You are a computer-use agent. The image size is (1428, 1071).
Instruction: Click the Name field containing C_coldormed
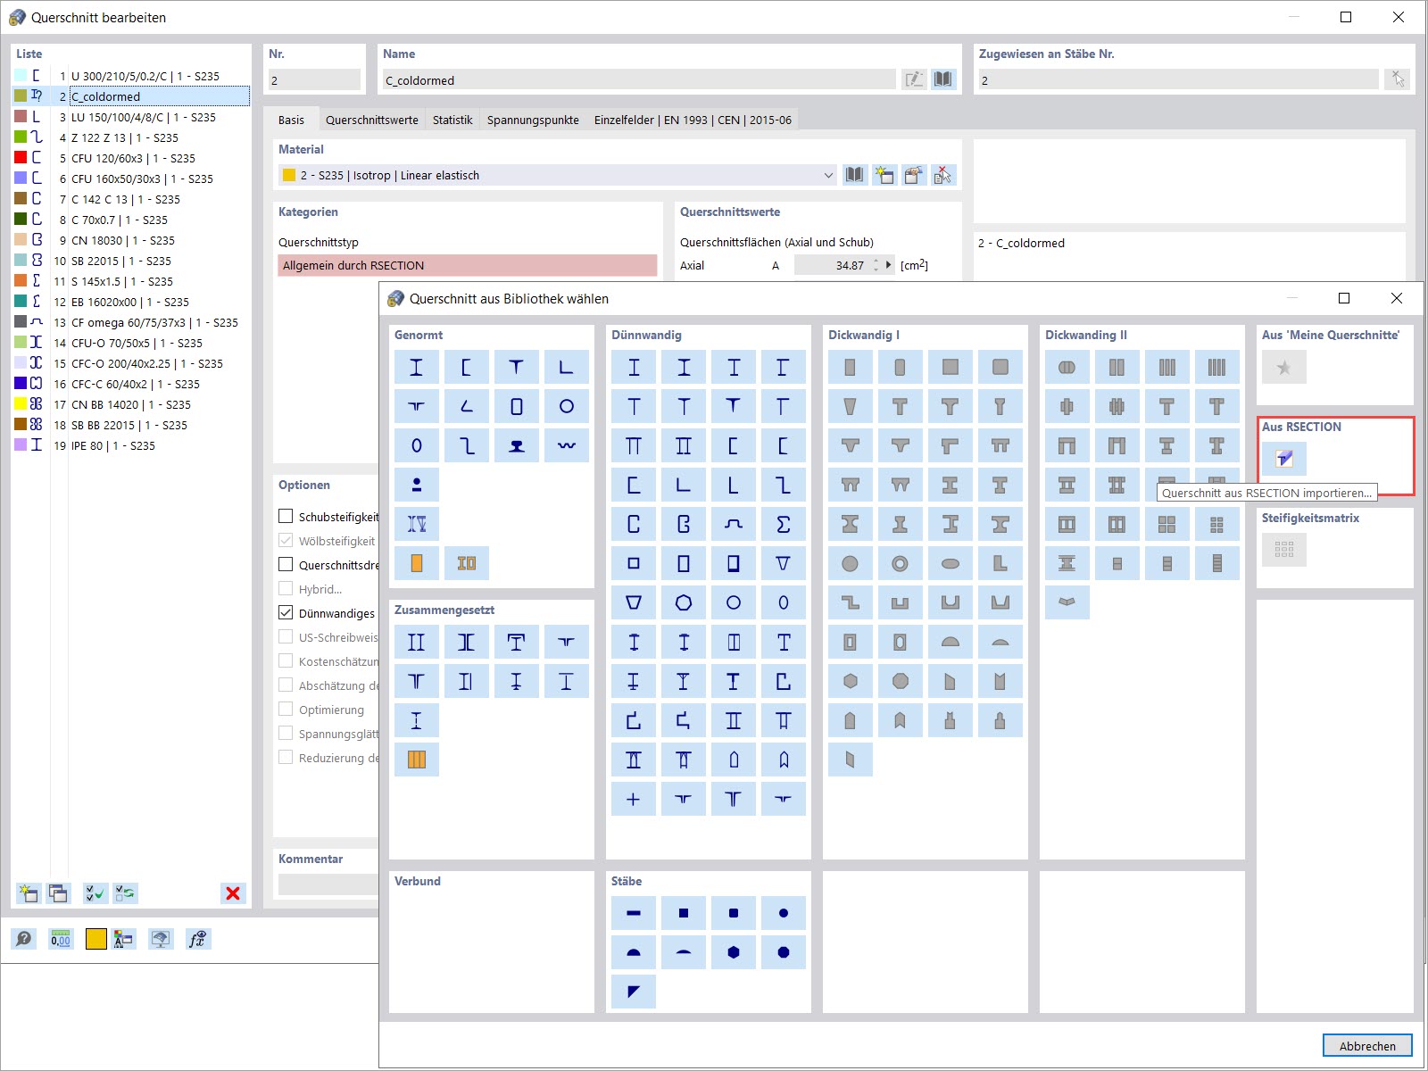638,80
